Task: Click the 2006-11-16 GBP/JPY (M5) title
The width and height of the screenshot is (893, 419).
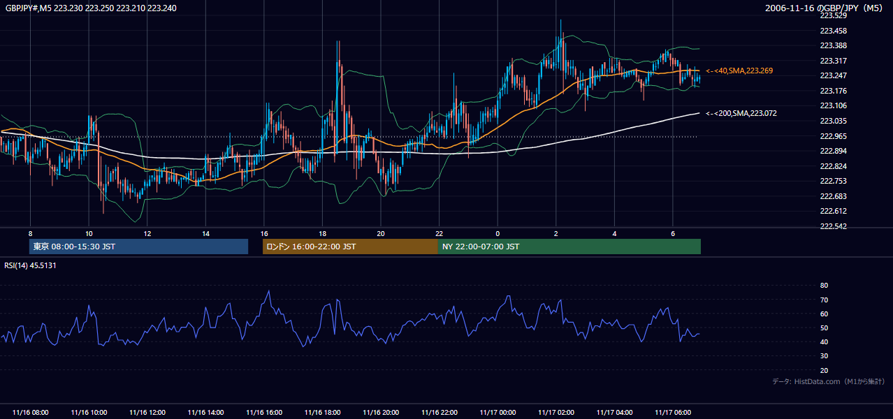Action: (825, 8)
